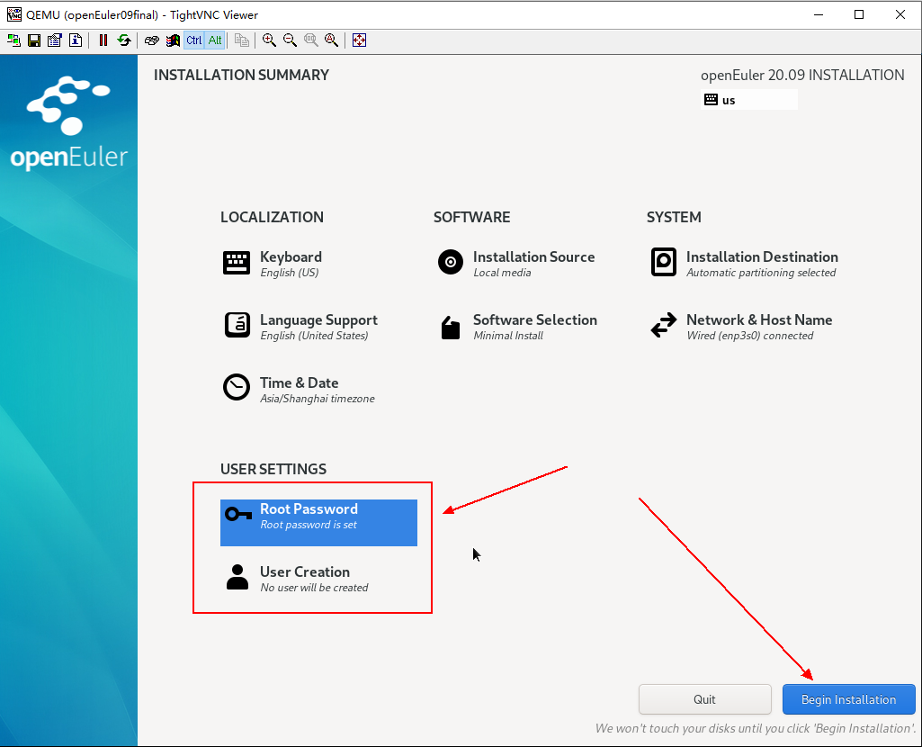Pause the VNC session
This screenshot has width=922, height=747.
pos(103,40)
